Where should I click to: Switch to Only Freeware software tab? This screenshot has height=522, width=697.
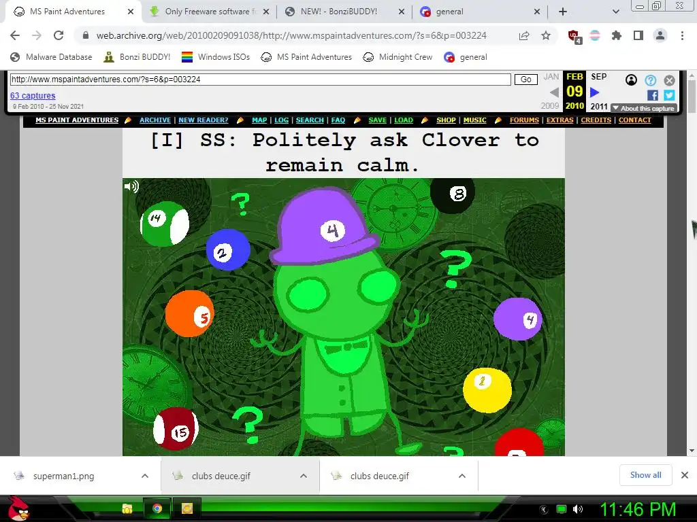click(x=210, y=12)
